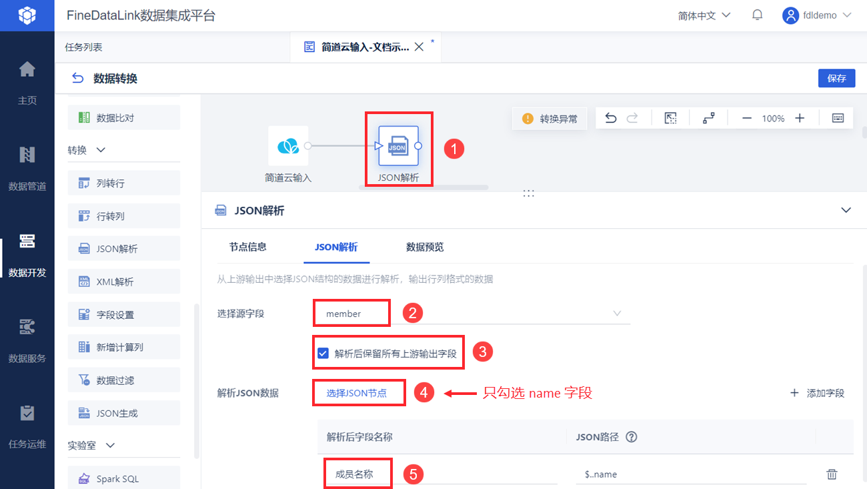Open the 数据开发 sidebar section

(x=27, y=255)
